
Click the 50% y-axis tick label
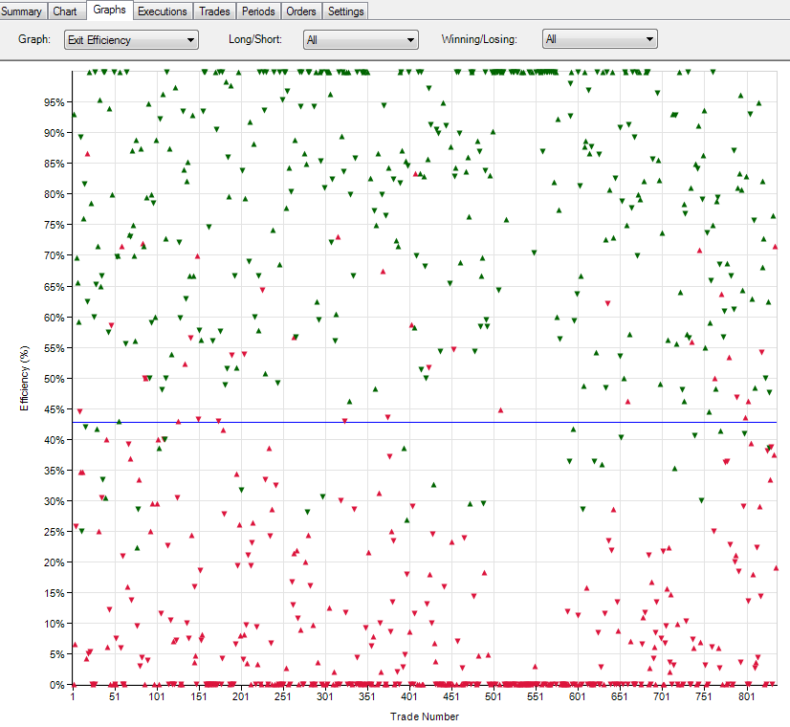(54, 379)
